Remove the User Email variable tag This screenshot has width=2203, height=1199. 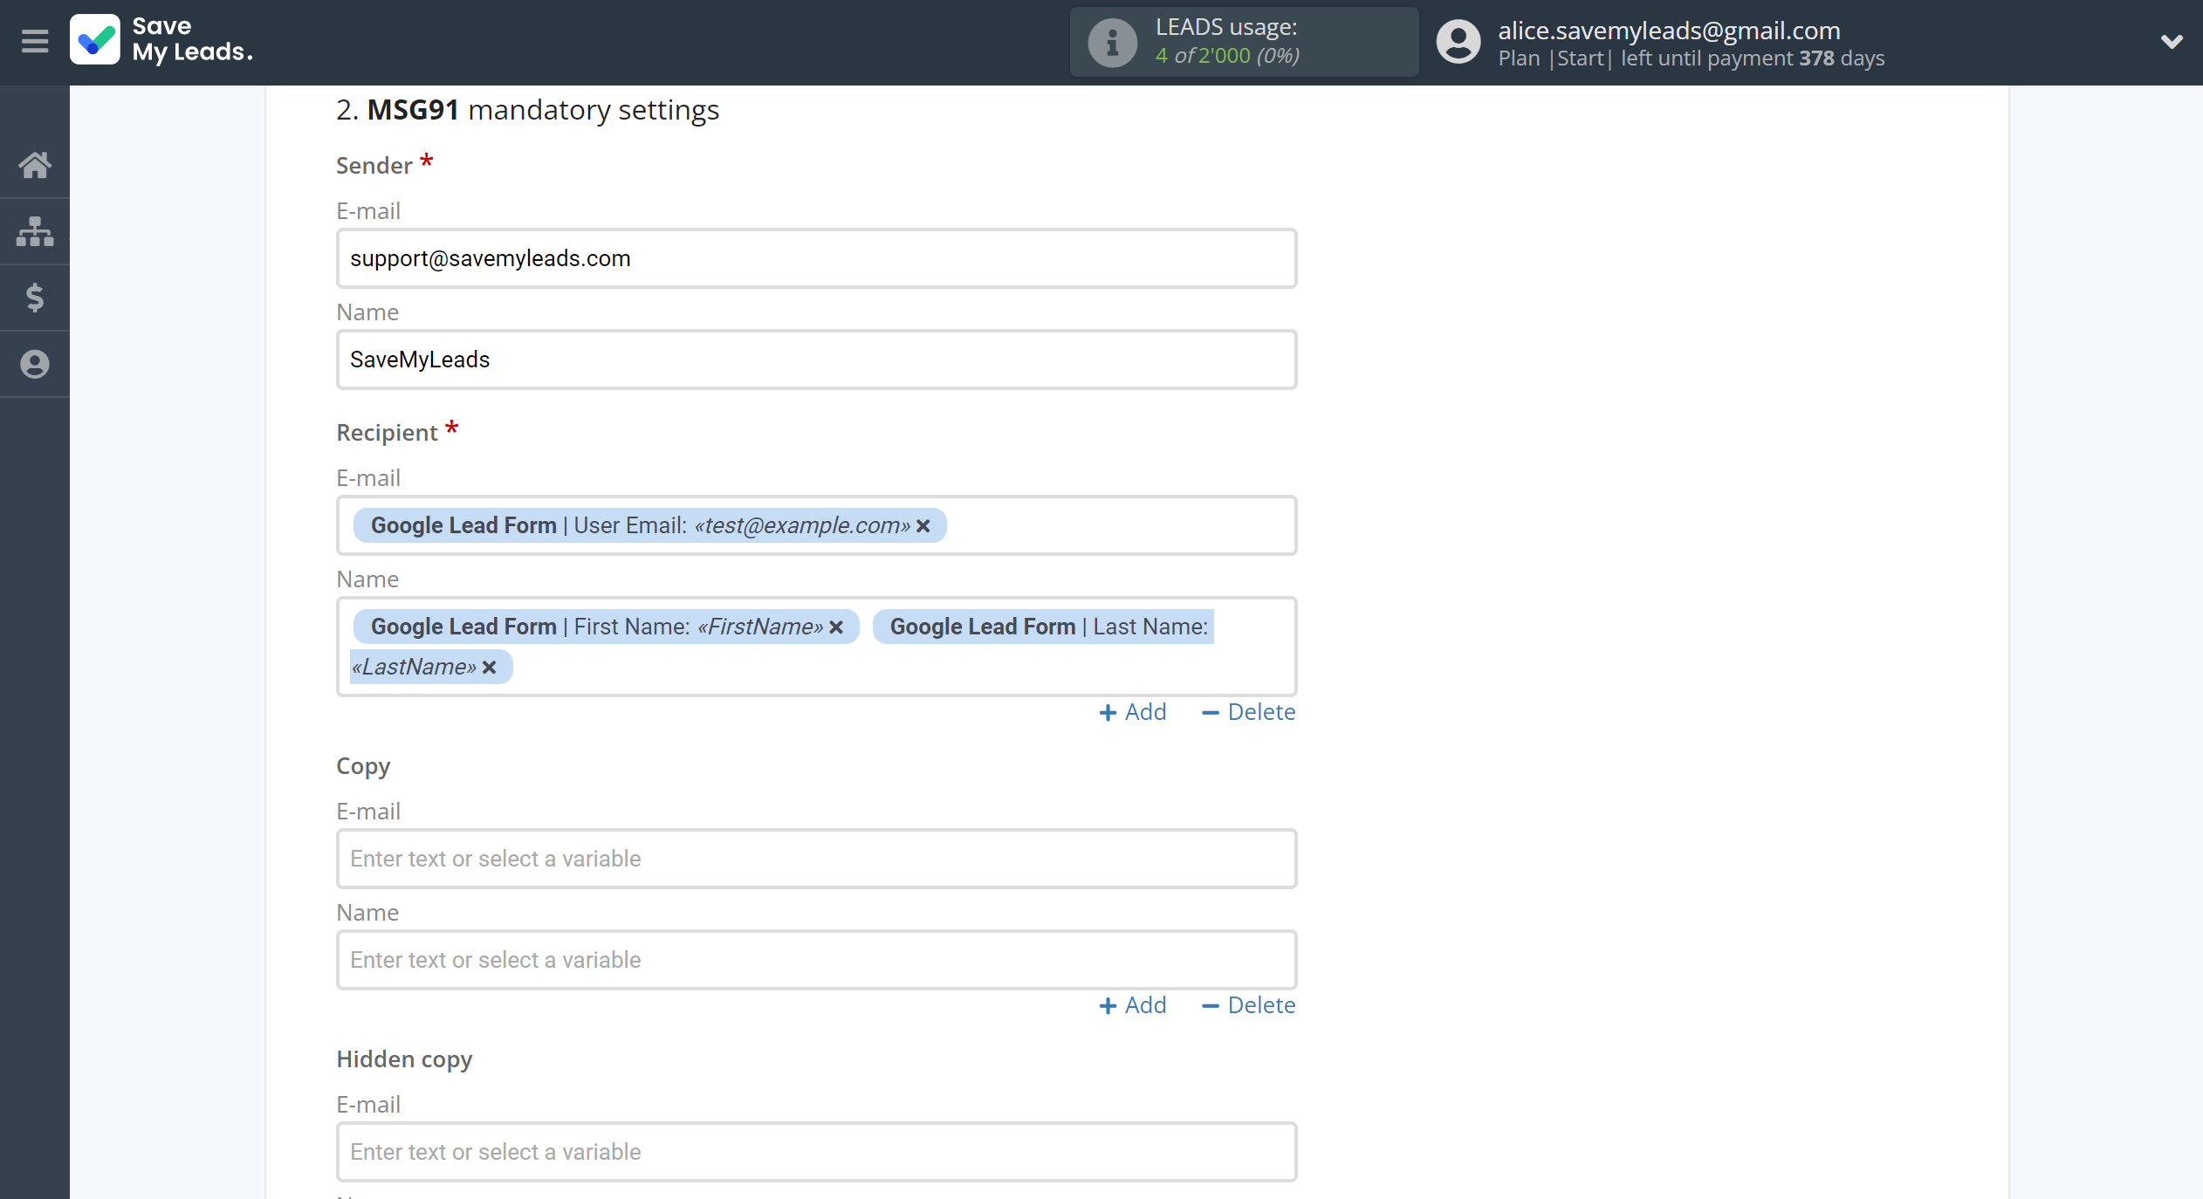[x=923, y=526]
